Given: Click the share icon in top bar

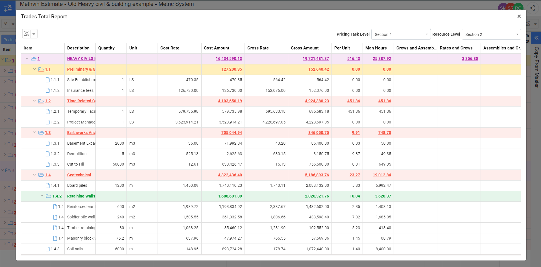Looking at the screenshot, I should (532, 8).
